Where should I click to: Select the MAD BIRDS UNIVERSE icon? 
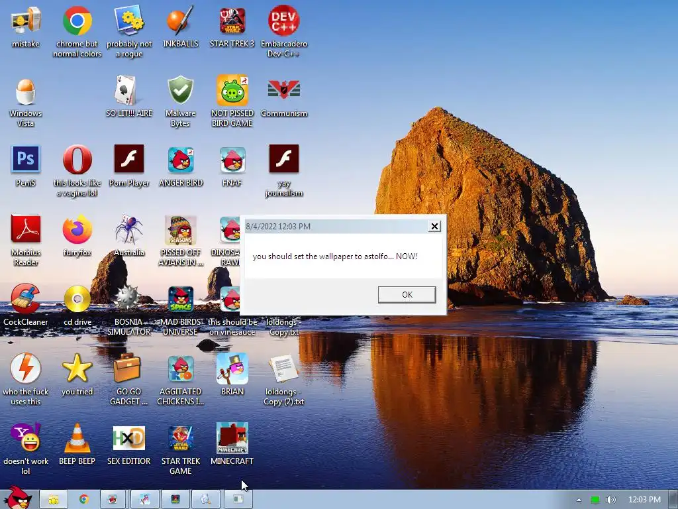(180, 310)
